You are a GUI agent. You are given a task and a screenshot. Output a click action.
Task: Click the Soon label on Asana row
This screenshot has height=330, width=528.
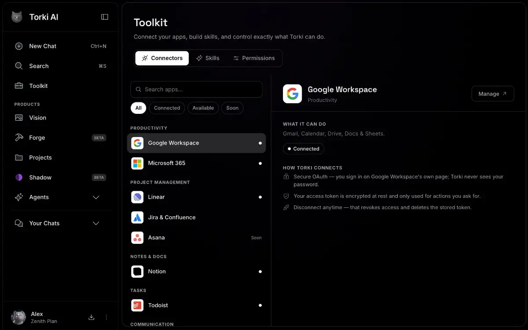[257, 238]
